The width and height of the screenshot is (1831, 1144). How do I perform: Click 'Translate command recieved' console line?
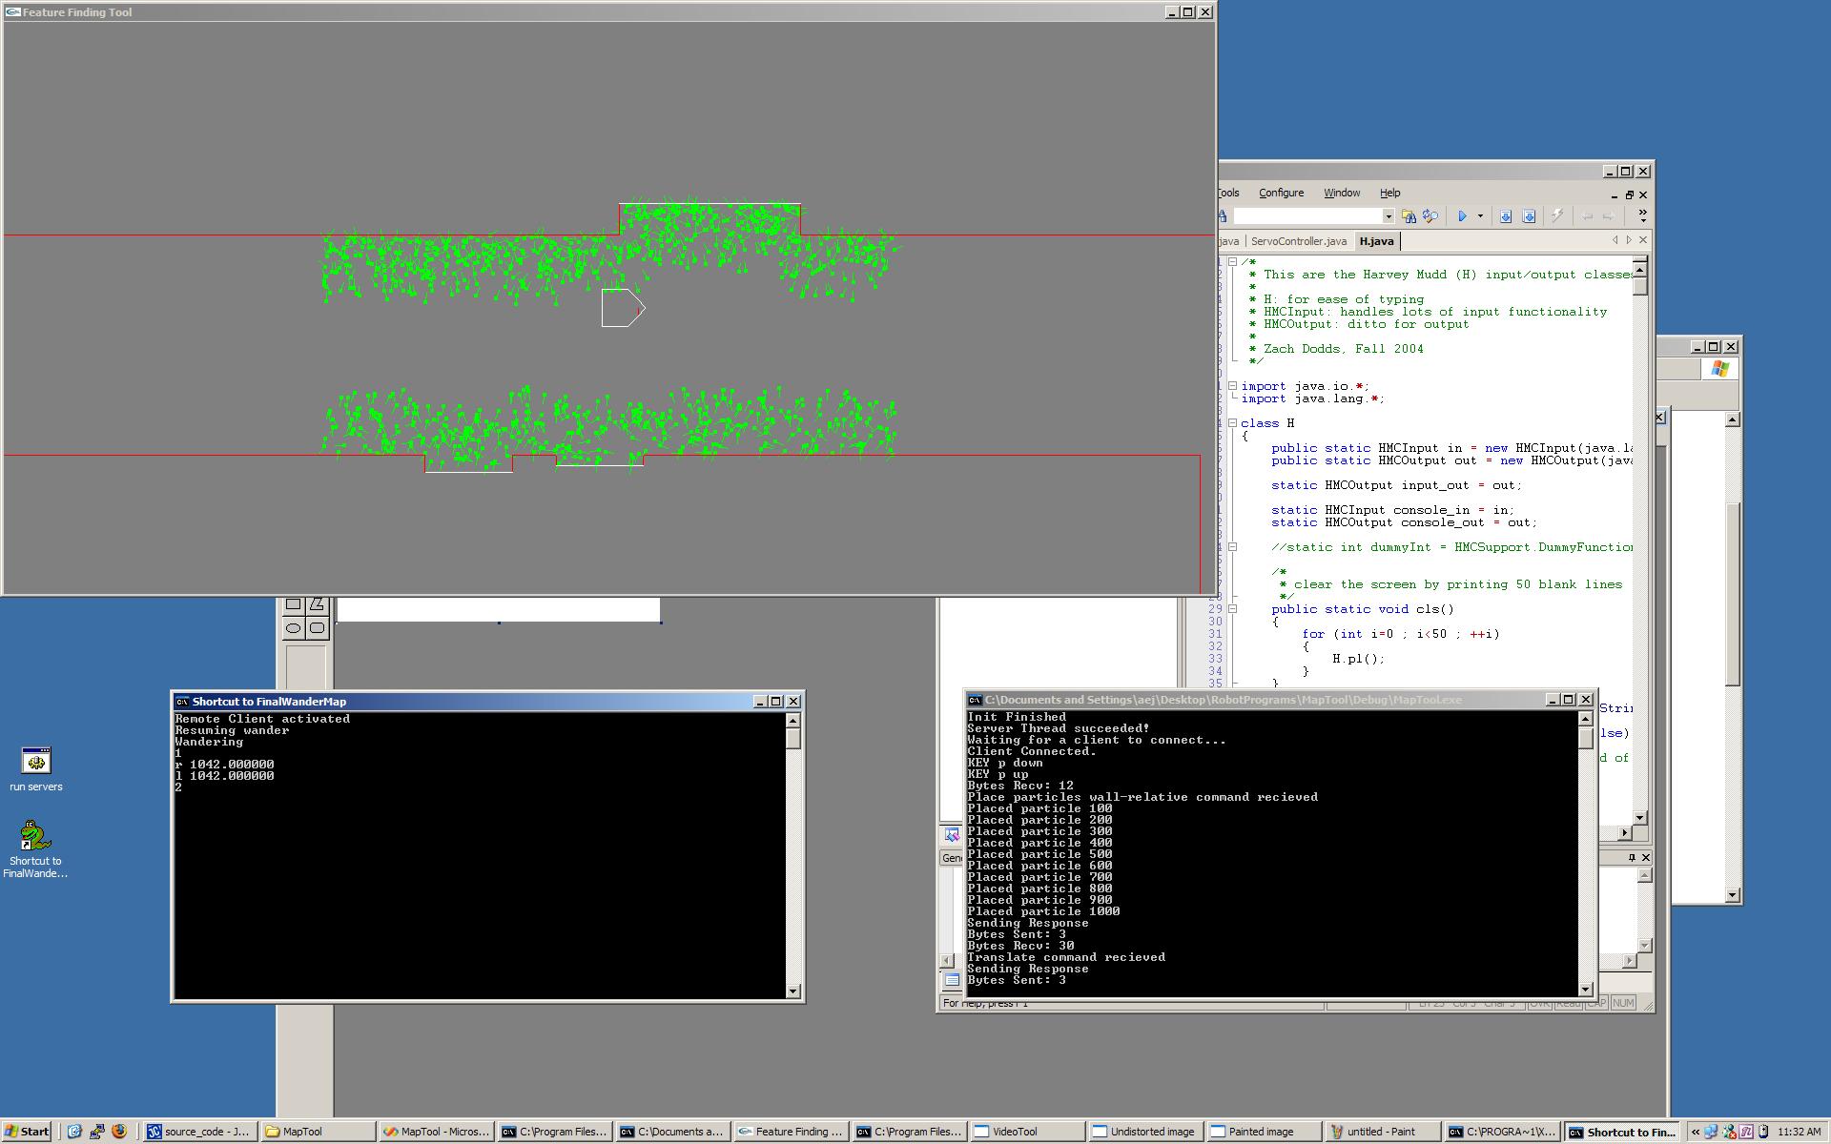click(1066, 957)
